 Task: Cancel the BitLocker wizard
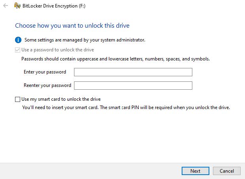pos(227,171)
